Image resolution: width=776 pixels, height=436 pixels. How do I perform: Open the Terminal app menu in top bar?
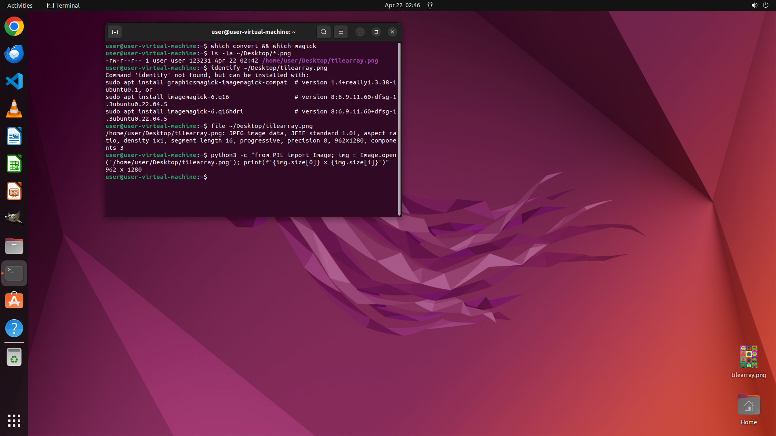point(63,5)
